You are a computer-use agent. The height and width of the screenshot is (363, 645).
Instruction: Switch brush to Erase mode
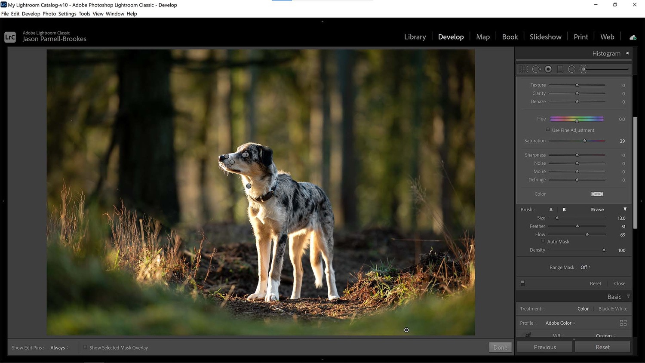[597, 209]
